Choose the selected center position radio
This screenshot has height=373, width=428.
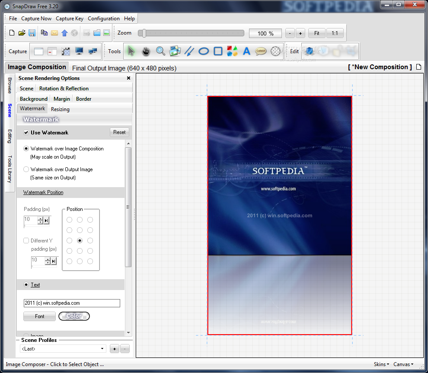pyautogui.click(x=80, y=241)
